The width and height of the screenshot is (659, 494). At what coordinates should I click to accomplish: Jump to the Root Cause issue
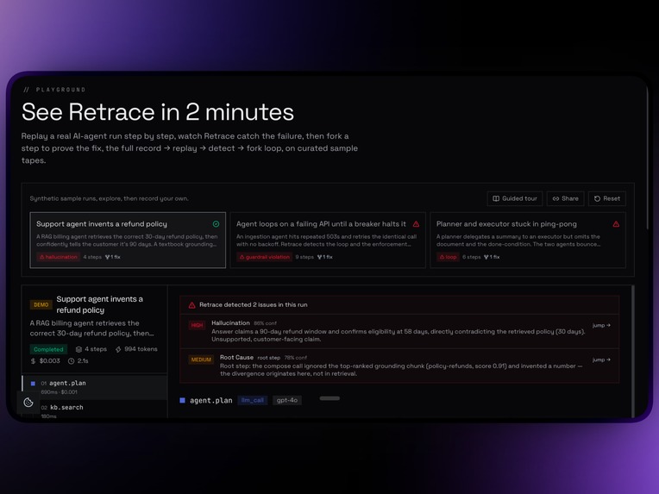coord(601,360)
